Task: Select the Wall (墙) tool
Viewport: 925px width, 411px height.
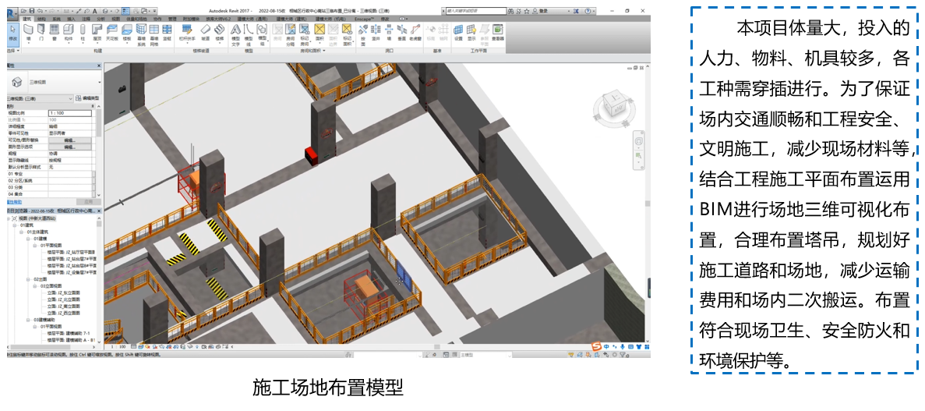Action: [x=28, y=33]
